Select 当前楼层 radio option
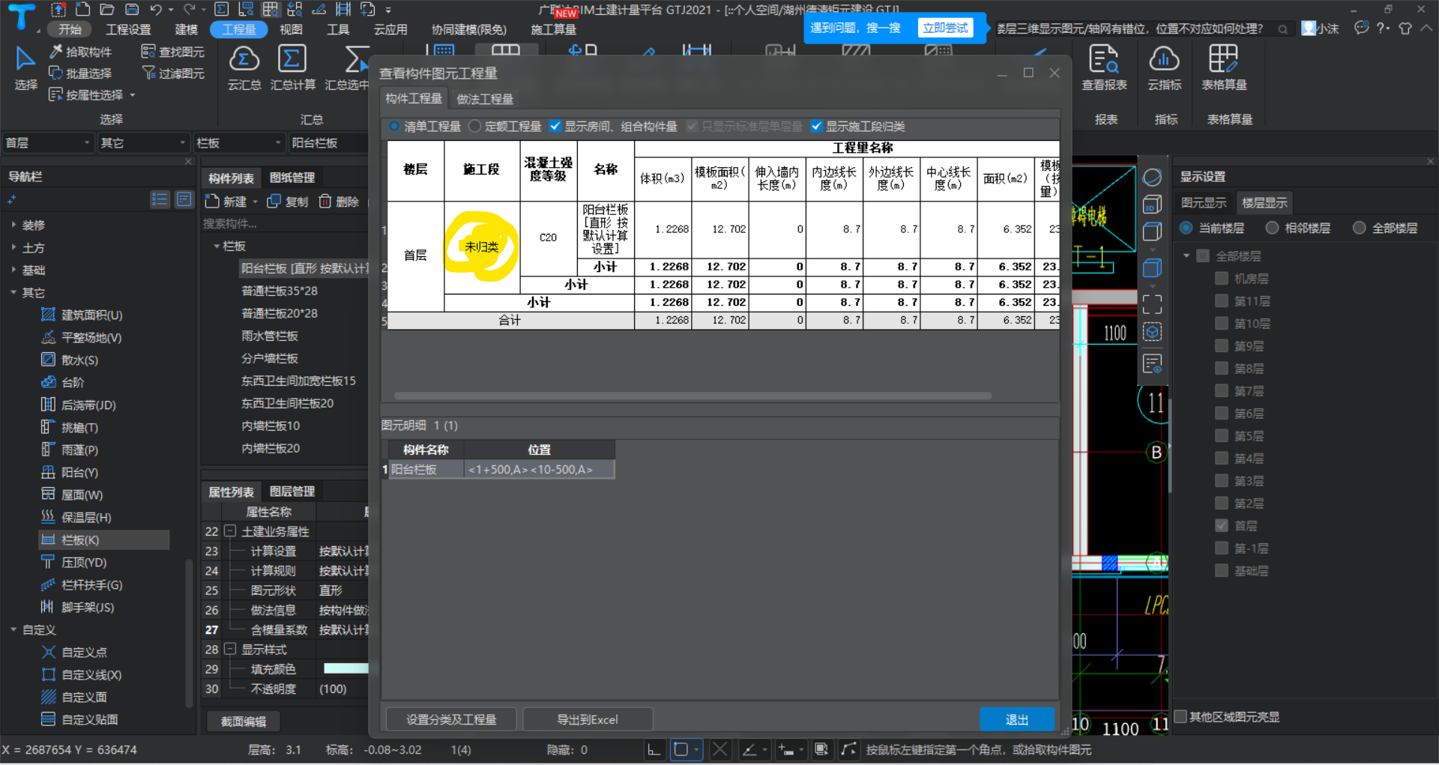Screen dimensions: 1439x765 1186,228
